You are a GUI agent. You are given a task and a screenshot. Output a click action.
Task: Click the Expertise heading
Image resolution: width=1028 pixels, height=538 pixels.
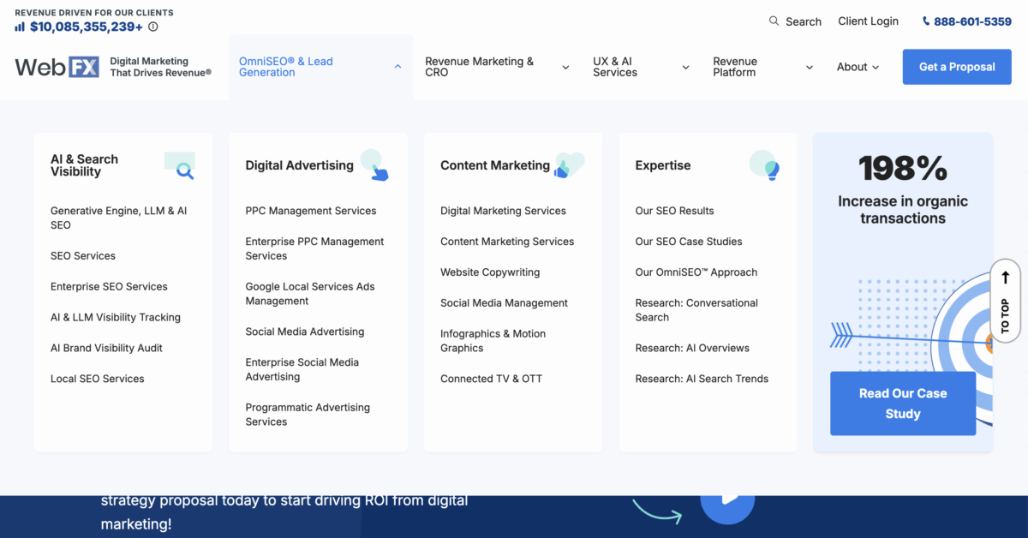point(663,165)
